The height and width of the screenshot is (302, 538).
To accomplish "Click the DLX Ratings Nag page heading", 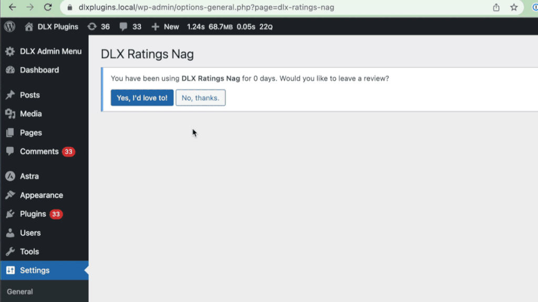I will (x=147, y=54).
